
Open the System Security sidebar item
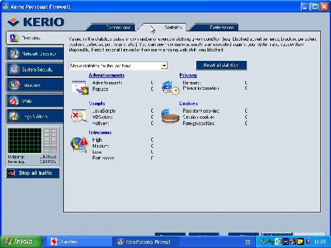(x=35, y=70)
